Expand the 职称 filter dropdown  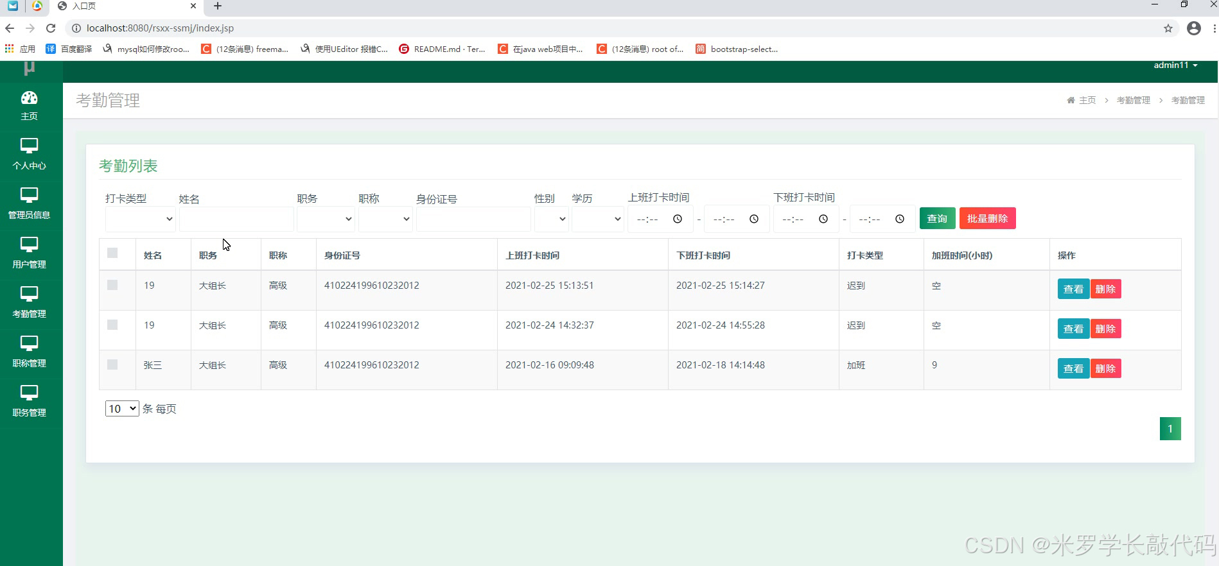tap(385, 219)
